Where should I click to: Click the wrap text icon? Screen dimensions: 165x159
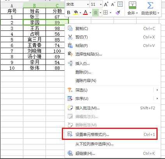point(120,4)
